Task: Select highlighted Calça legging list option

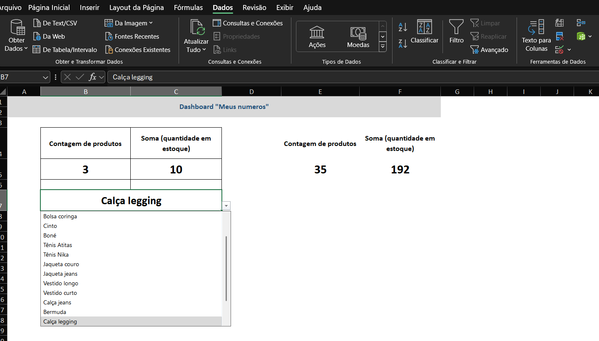Action: click(x=131, y=321)
